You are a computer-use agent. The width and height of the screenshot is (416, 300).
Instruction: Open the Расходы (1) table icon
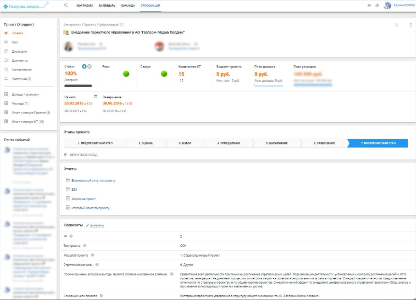(x=6, y=103)
